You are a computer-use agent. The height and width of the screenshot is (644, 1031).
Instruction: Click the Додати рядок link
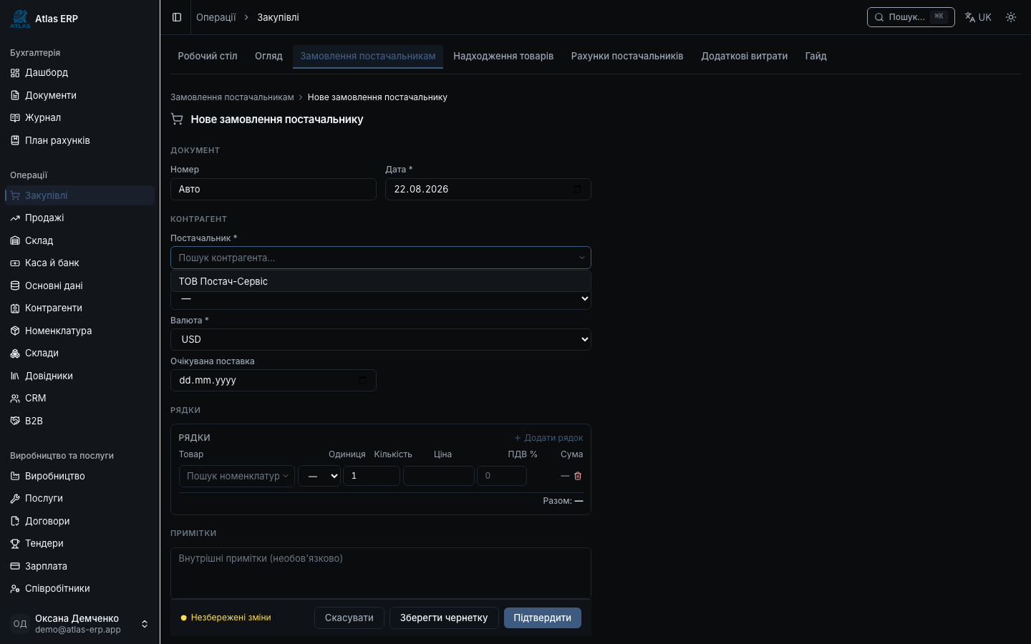548,438
